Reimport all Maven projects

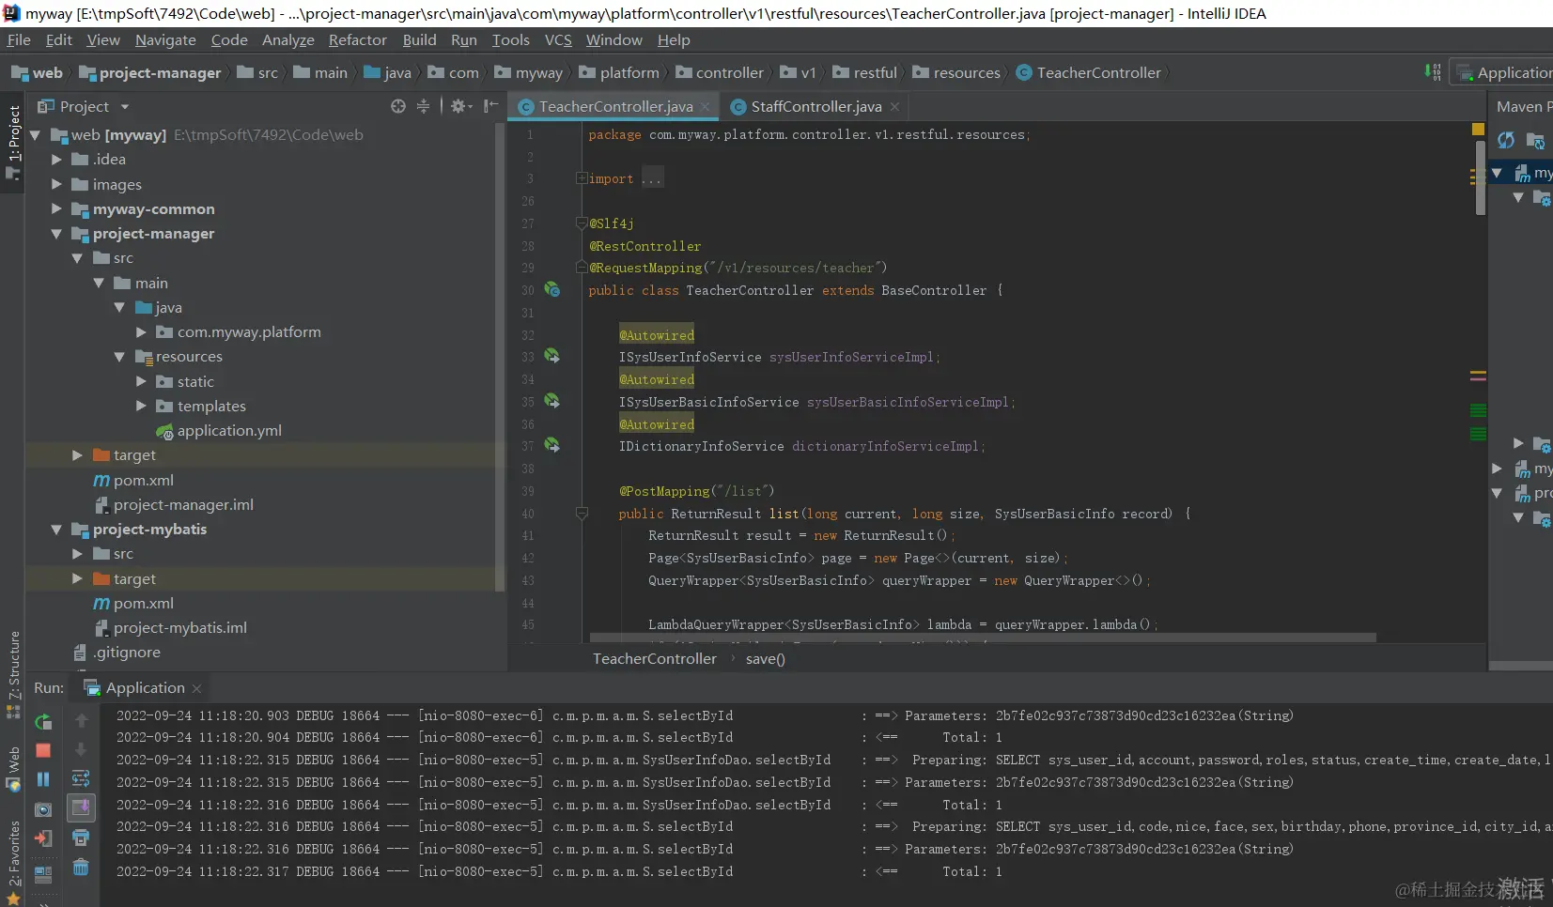point(1506,141)
